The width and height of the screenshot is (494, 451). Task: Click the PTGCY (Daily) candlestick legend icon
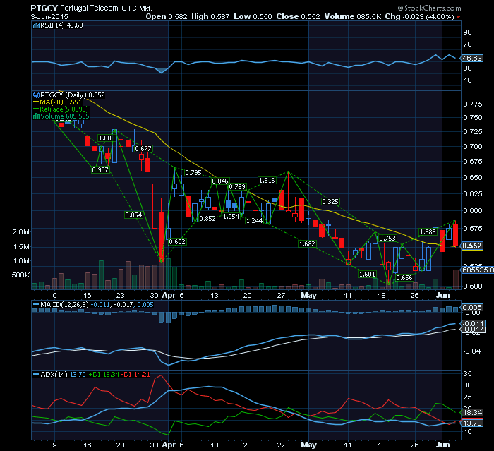pos(36,95)
